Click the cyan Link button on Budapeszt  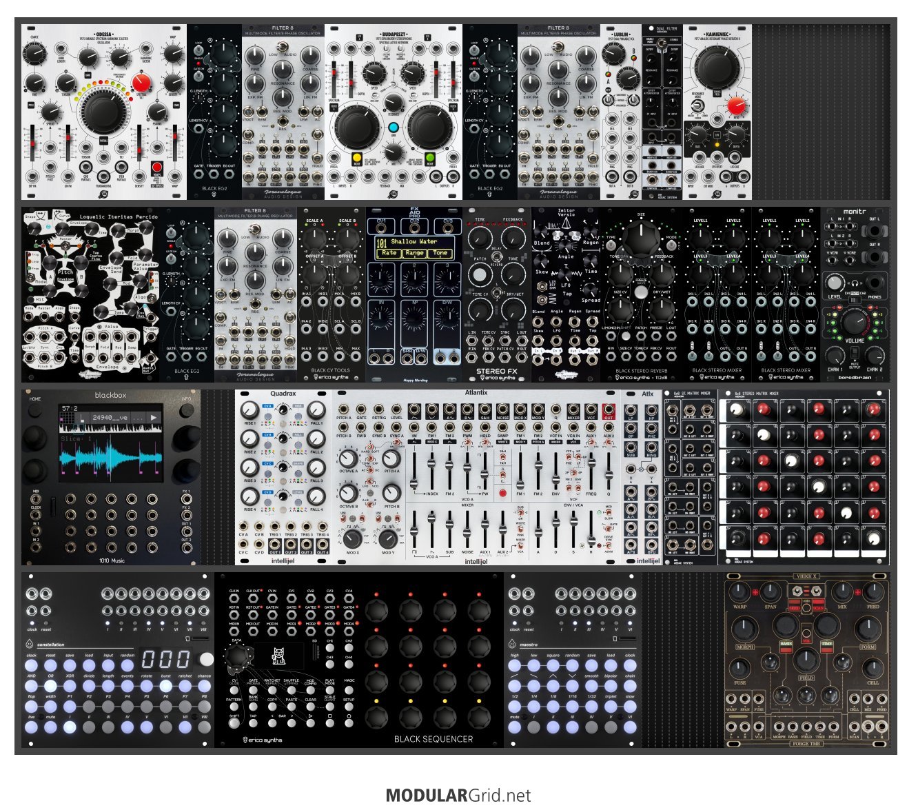point(394,128)
